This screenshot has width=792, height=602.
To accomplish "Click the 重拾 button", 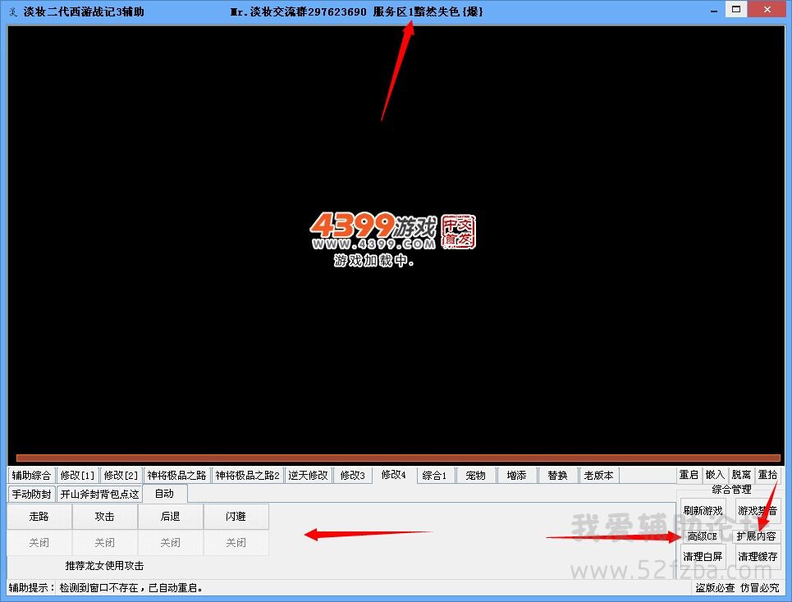I will (767, 475).
